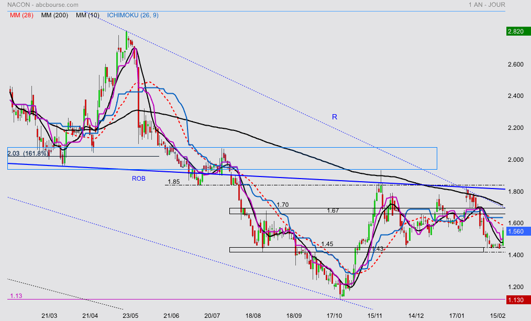Click the 14/12 date axis label
This screenshot has height=321, width=531.
(x=416, y=316)
